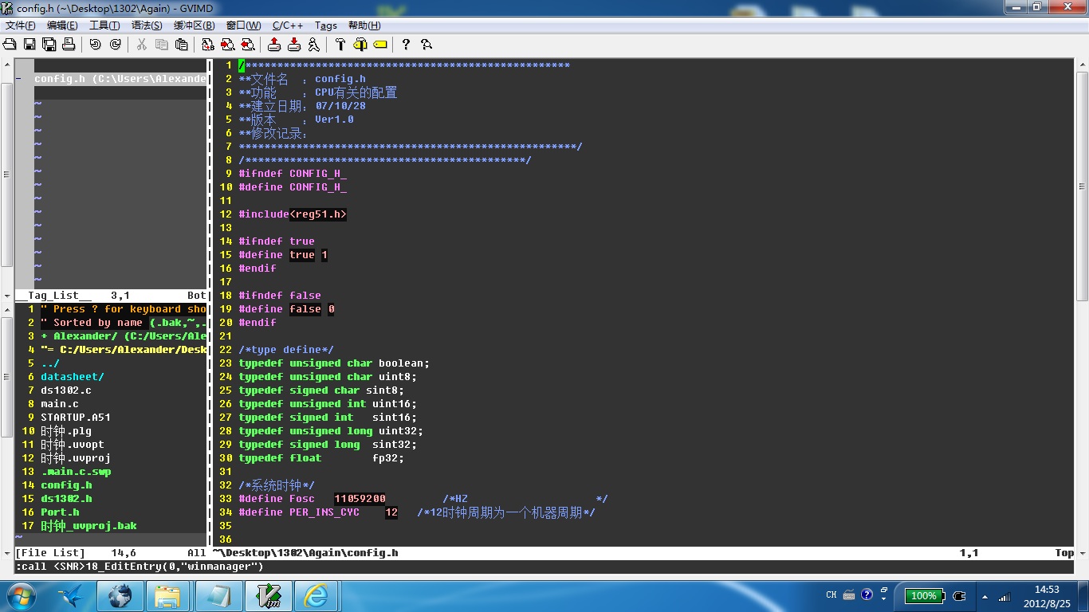Select 时钟_uvproj.bak in the file list
The width and height of the screenshot is (1089, 612).
[x=88, y=526]
